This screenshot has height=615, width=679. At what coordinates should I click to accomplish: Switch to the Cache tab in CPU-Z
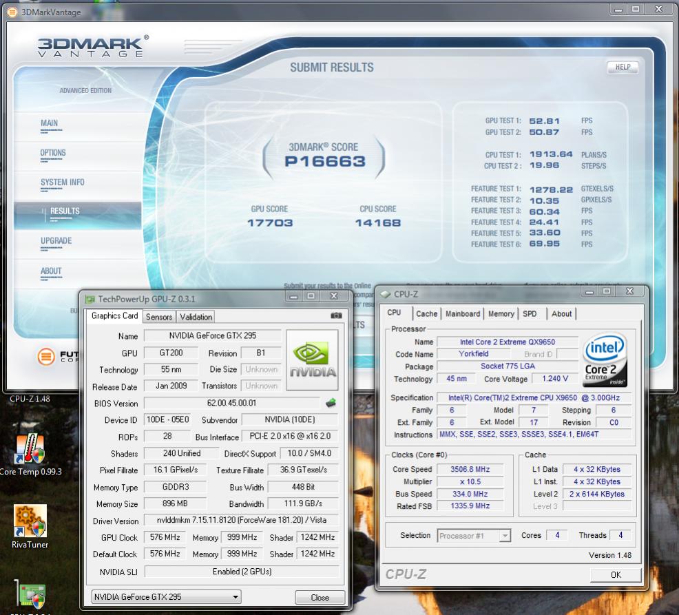(x=426, y=314)
